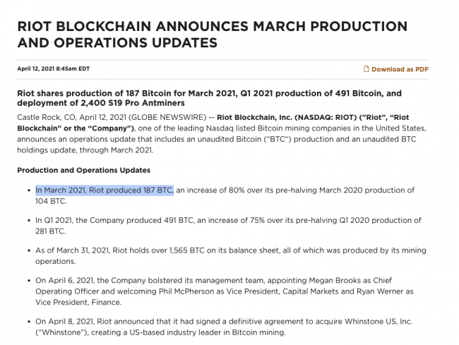459x345 pixels.
Task: Click the bullet marker before Q1 2021 item
Action: point(29,221)
